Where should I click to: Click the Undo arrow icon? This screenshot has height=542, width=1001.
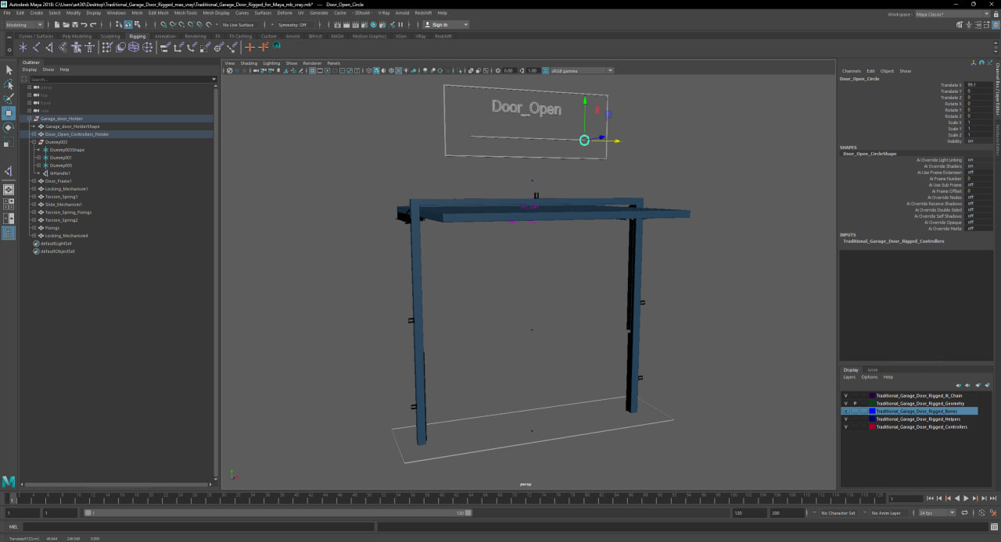[x=84, y=25]
